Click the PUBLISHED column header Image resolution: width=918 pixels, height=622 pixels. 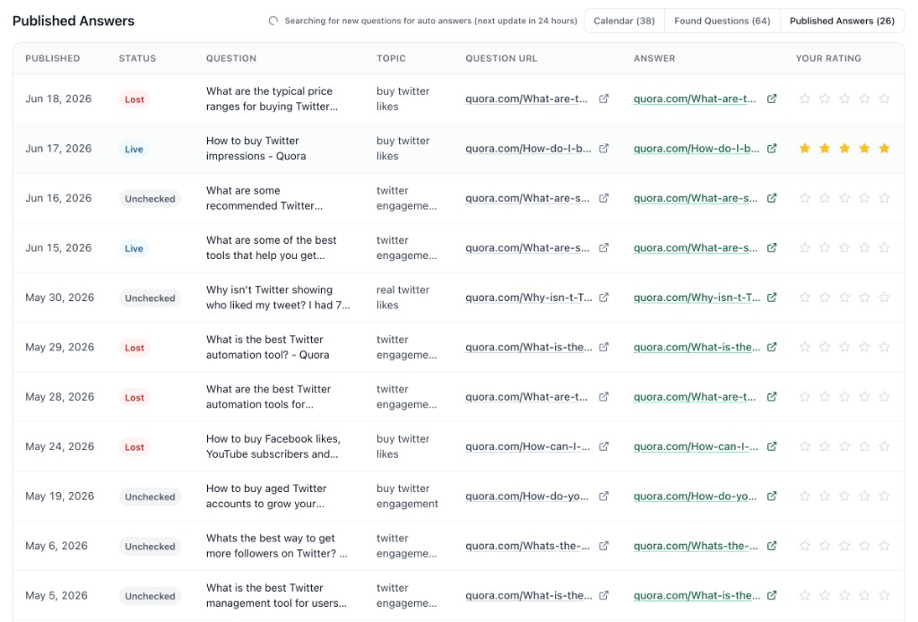pyautogui.click(x=53, y=58)
